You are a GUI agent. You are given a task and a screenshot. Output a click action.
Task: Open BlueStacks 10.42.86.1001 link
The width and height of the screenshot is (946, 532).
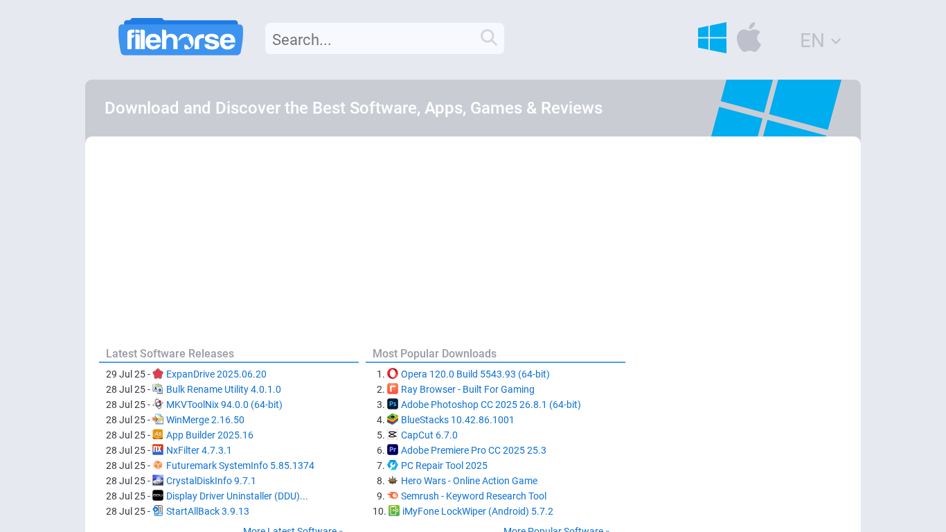coord(458,420)
